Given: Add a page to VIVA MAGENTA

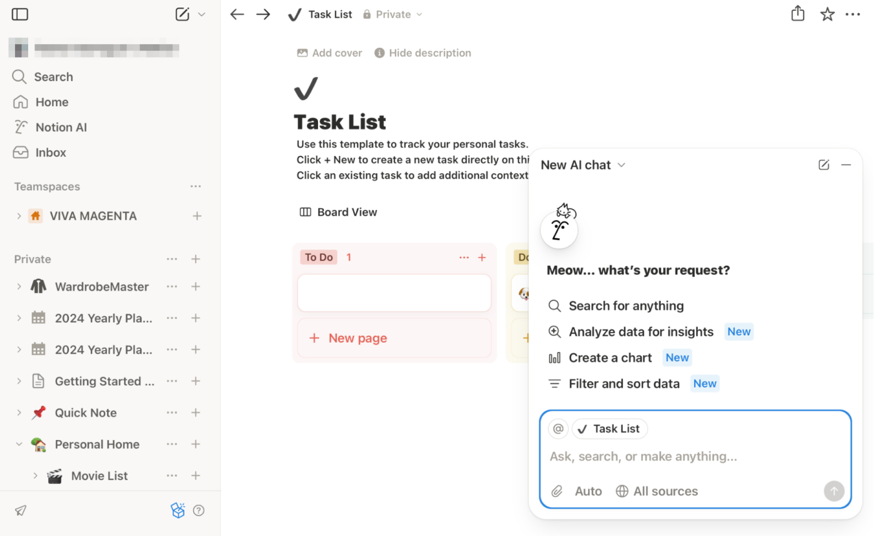Looking at the screenshot, I should [x=197, y=216].
